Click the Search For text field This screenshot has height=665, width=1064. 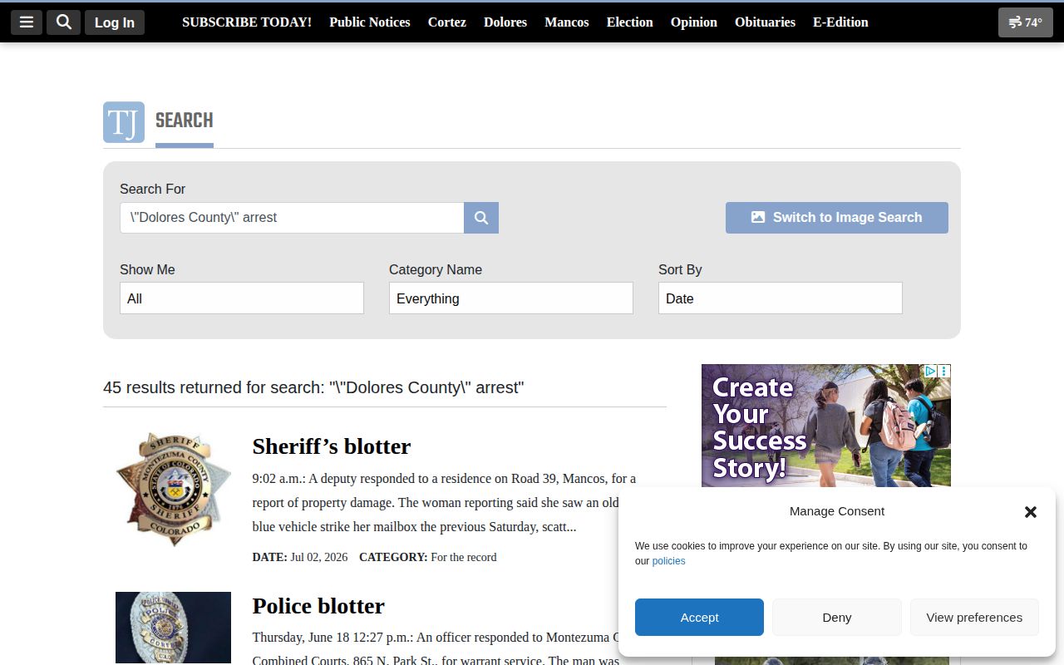click(x=292, y=218)
